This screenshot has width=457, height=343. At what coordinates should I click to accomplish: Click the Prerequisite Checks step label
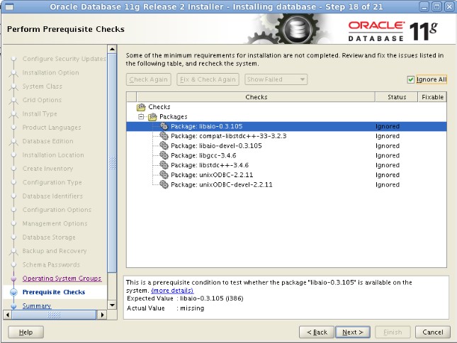pyautogui.click(x=54, y=292)
